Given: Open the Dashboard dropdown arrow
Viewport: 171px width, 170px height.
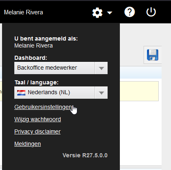Looking at the screenshot, I should (101, 68).
